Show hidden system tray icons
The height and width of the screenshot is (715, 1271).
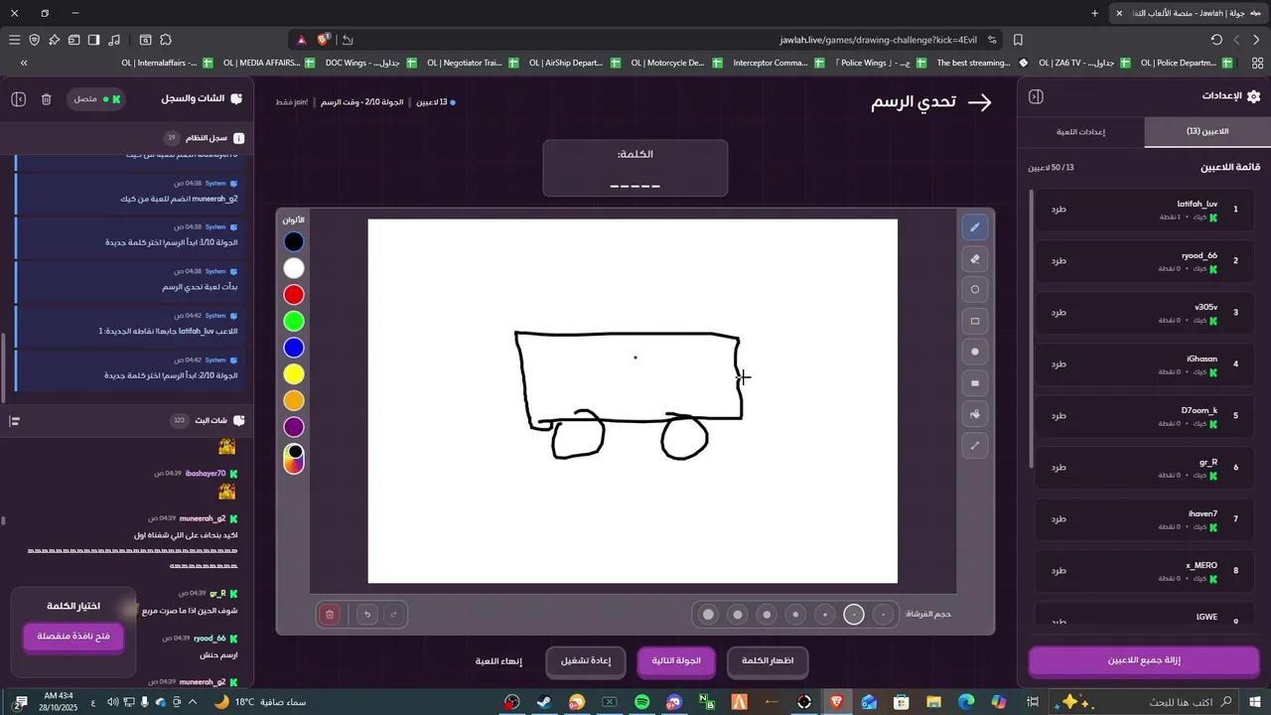[193, 702]
